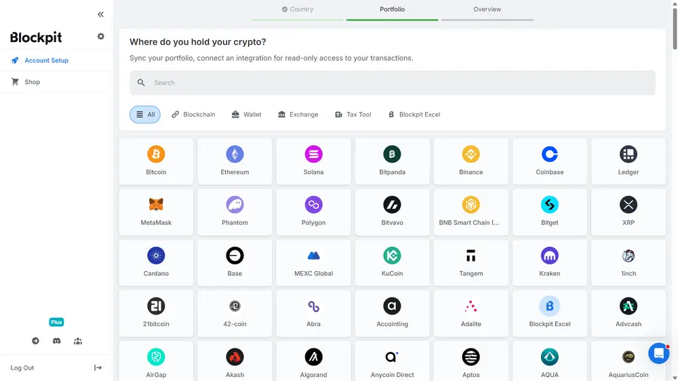Open the KuCoin card
This screenshot has width=678, height=381.
pos(392,262)
